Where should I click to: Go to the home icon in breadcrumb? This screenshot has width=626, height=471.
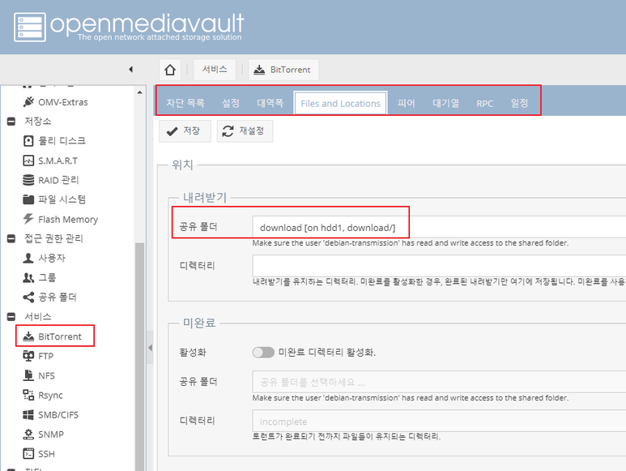pyautogui.click(x=170, y=70)
